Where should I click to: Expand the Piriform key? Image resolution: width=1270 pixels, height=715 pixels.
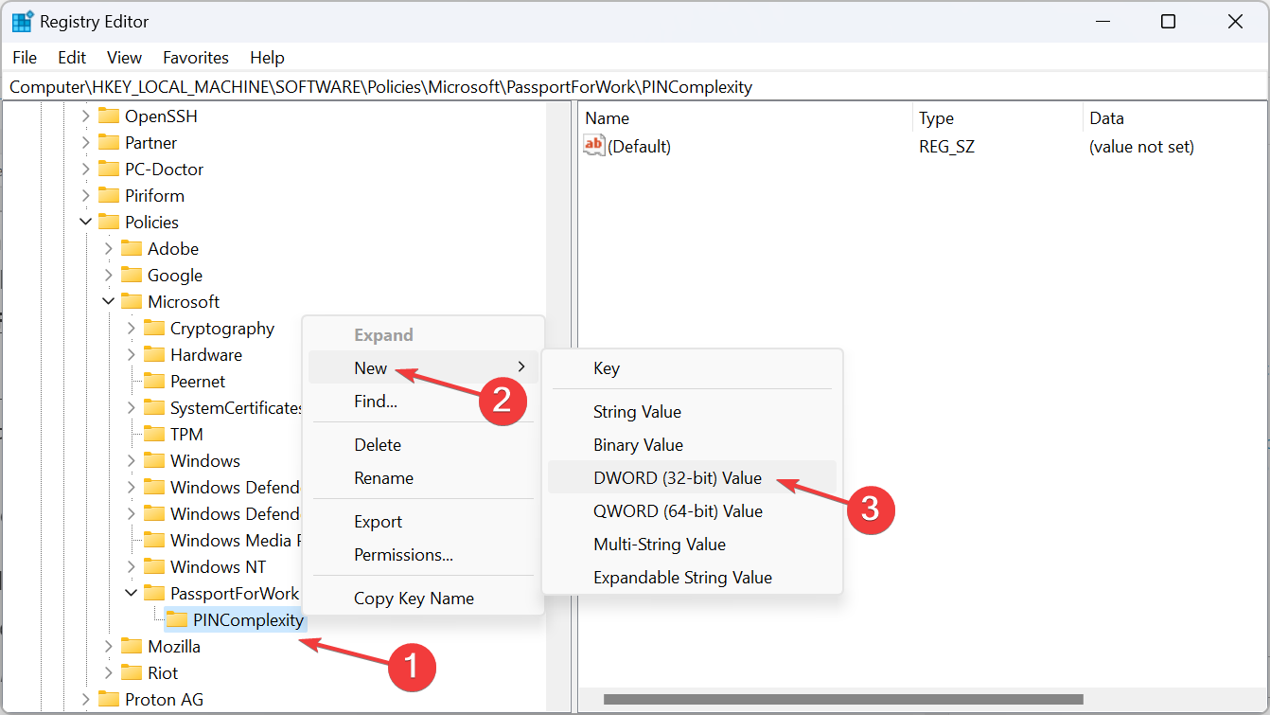pos(86,196)
